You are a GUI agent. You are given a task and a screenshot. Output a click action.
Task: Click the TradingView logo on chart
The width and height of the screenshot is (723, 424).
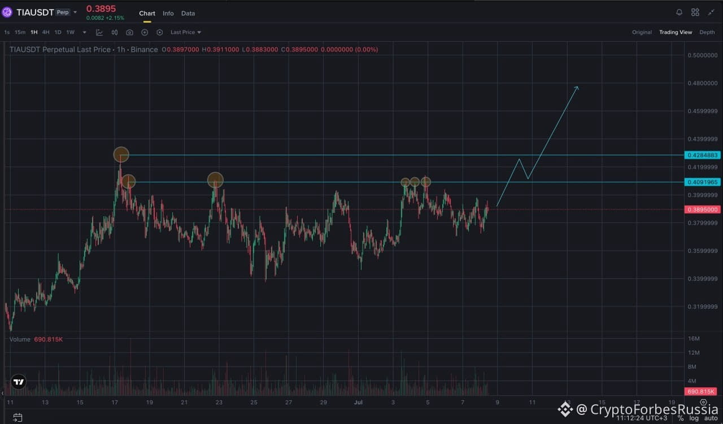click(x=19, y=382)
